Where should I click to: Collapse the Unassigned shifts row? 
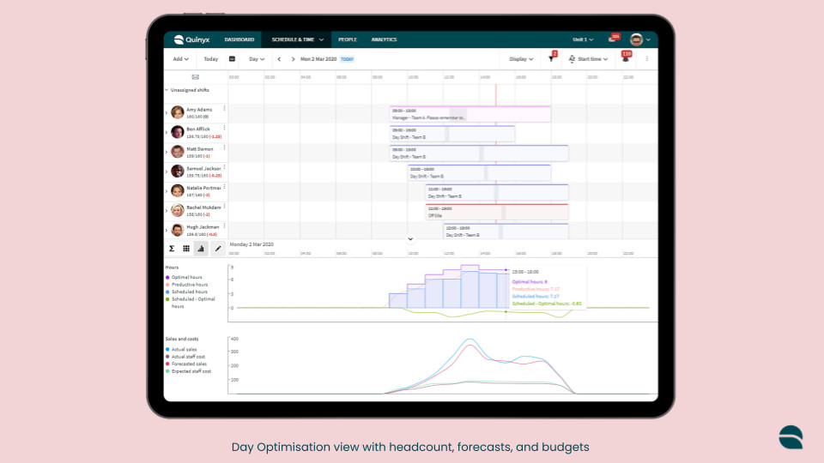point(167,89)
